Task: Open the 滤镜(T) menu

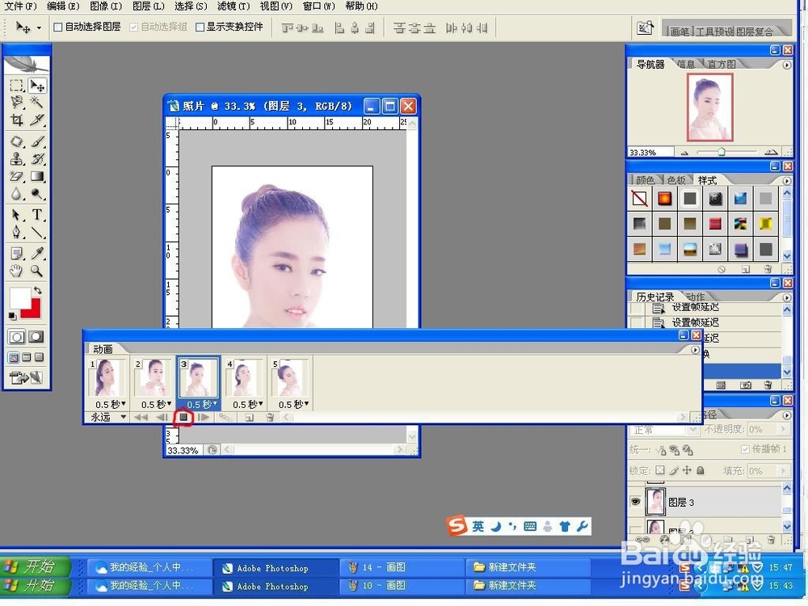Action: pos(234,6)
